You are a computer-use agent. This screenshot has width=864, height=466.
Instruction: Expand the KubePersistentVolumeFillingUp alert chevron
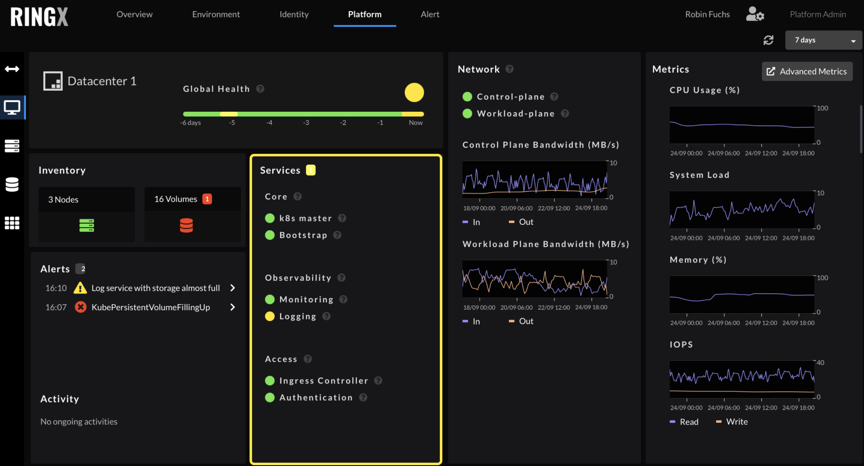pyautogui.click(x=233, y=307)
